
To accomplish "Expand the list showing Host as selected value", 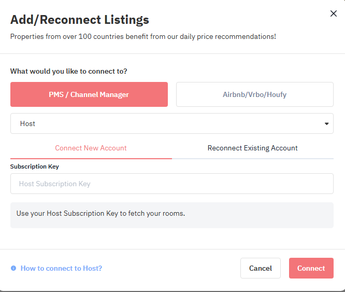I will click(172, 123).
